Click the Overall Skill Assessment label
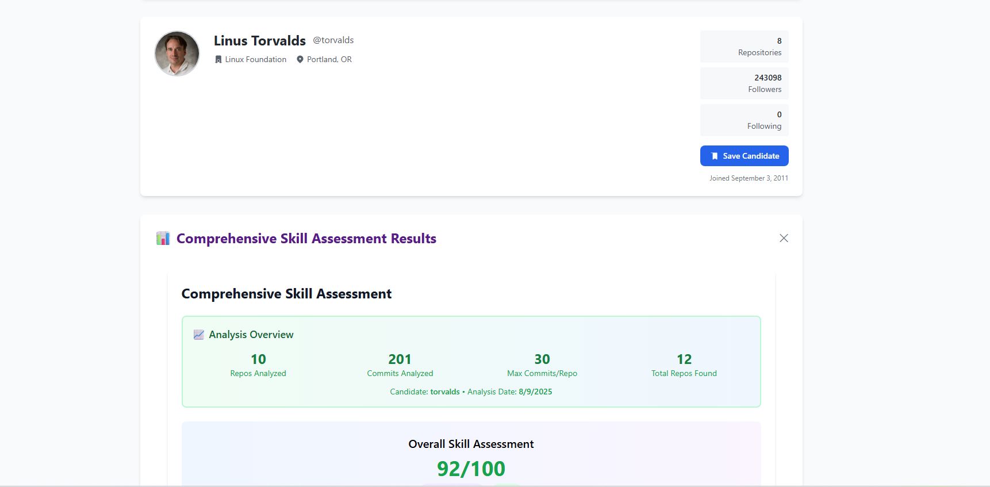Viewport: 990px width, 487px height. coord(471,444)
